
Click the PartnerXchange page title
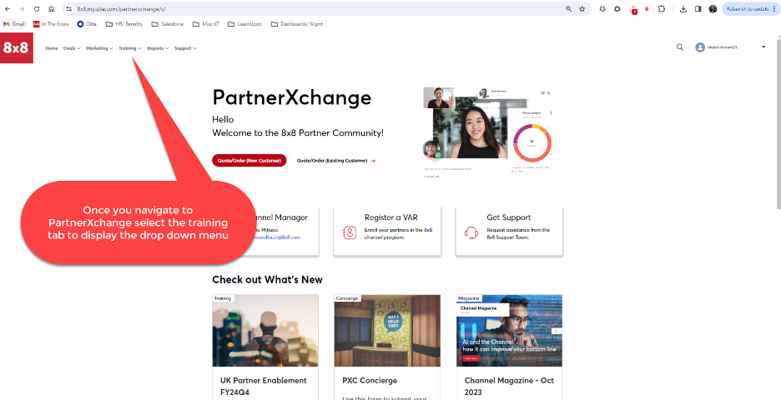tap(292, 97)
